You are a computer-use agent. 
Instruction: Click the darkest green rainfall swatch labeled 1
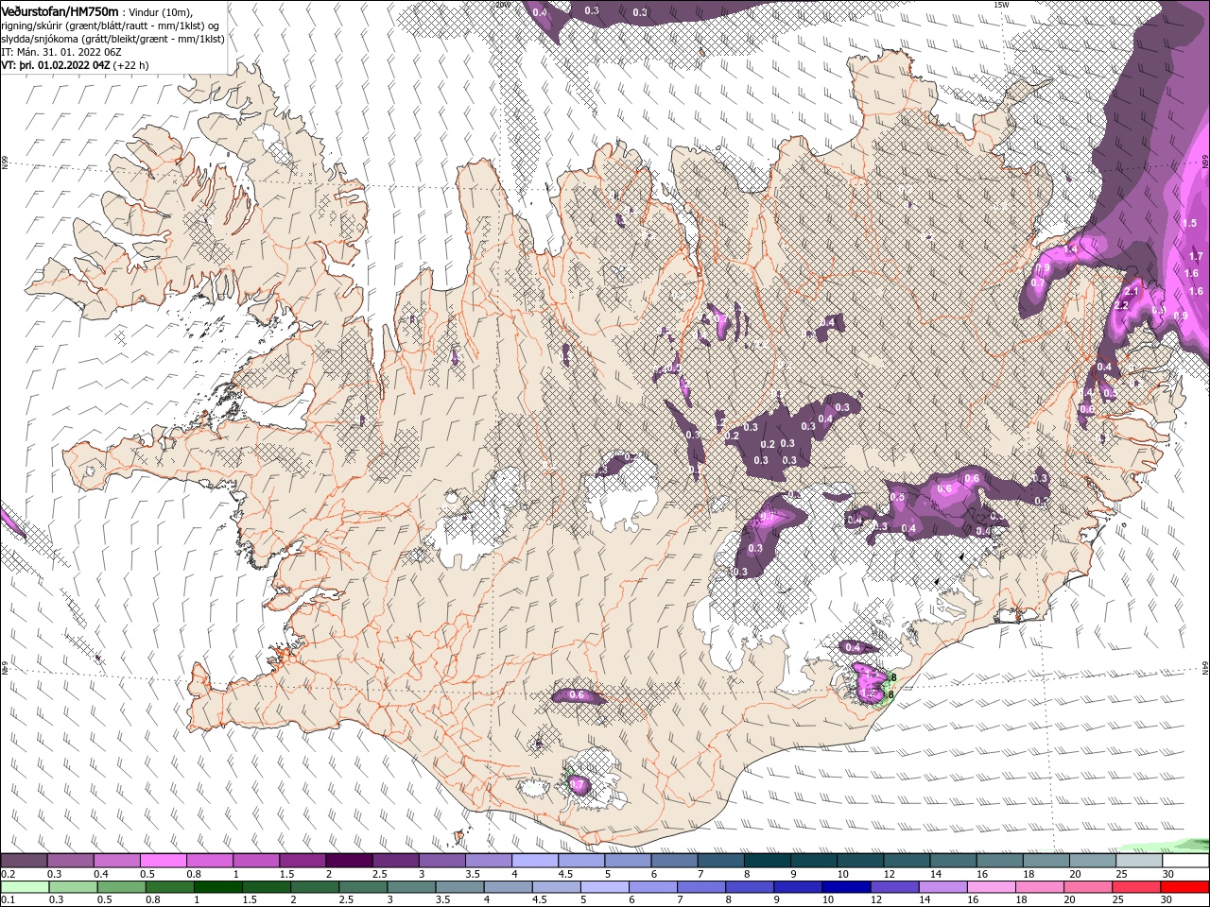pyautogui.click(x=217, y=887)
